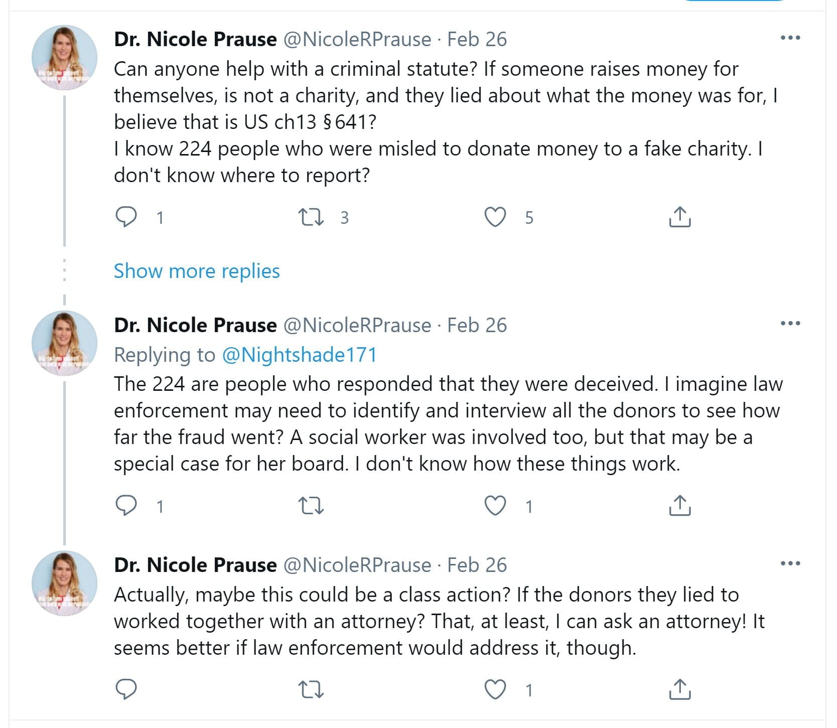This screenshot has height=728, width=837.
Task: Retweet the reply to @Nightshade171
Action: point(311,506)
